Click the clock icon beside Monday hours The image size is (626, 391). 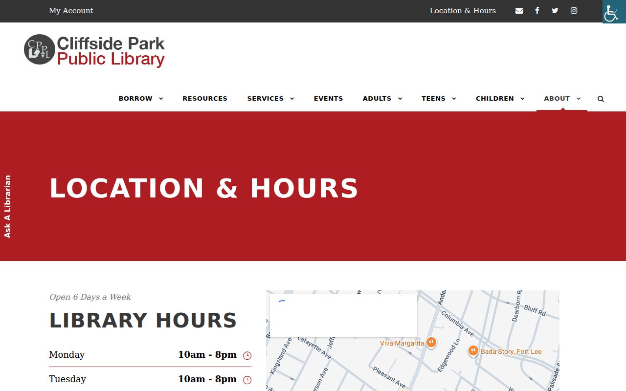pos(247,355)
